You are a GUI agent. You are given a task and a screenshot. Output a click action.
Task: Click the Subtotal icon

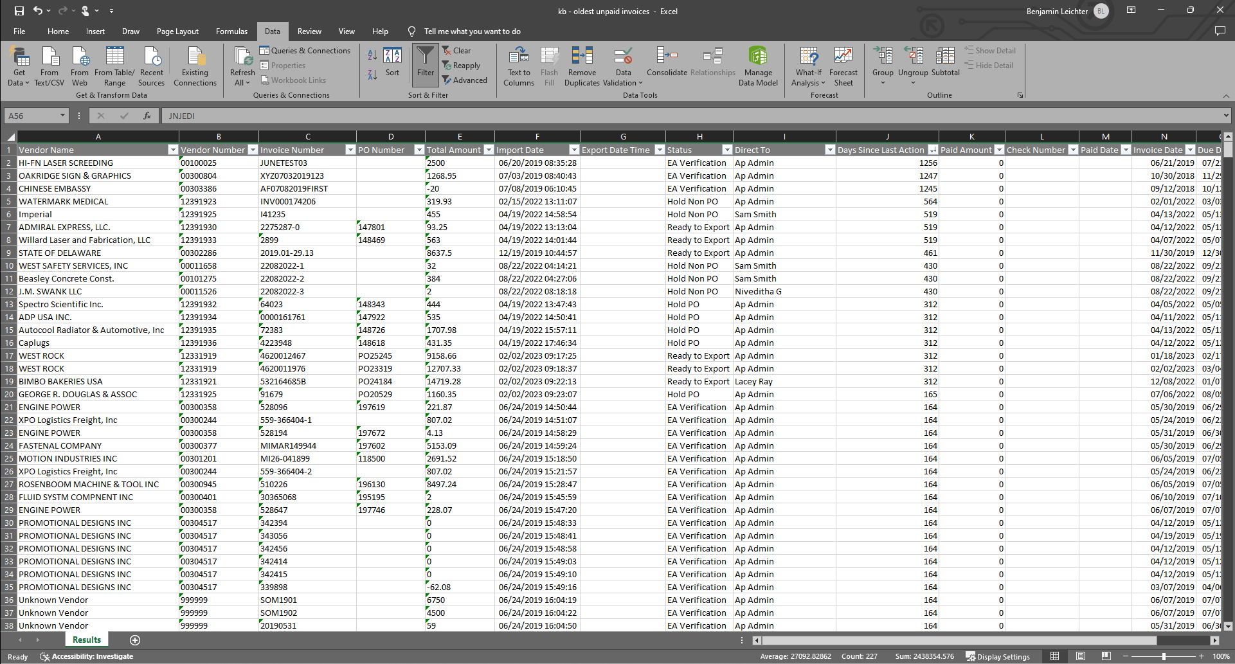tap(945, 62)
